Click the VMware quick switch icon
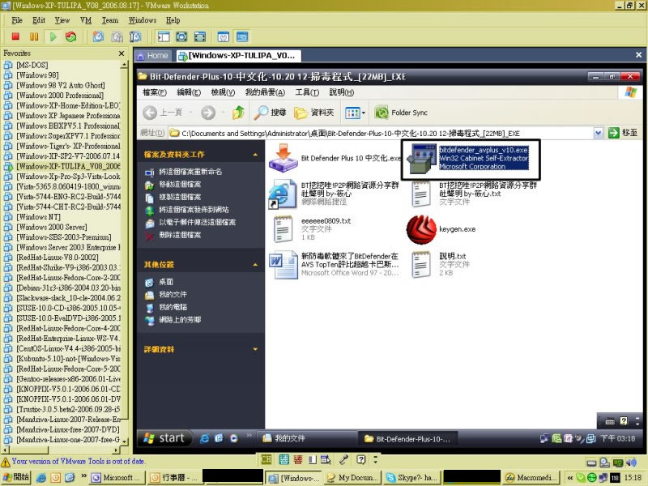The image size is (648, 486). click(x=200, y=36)
